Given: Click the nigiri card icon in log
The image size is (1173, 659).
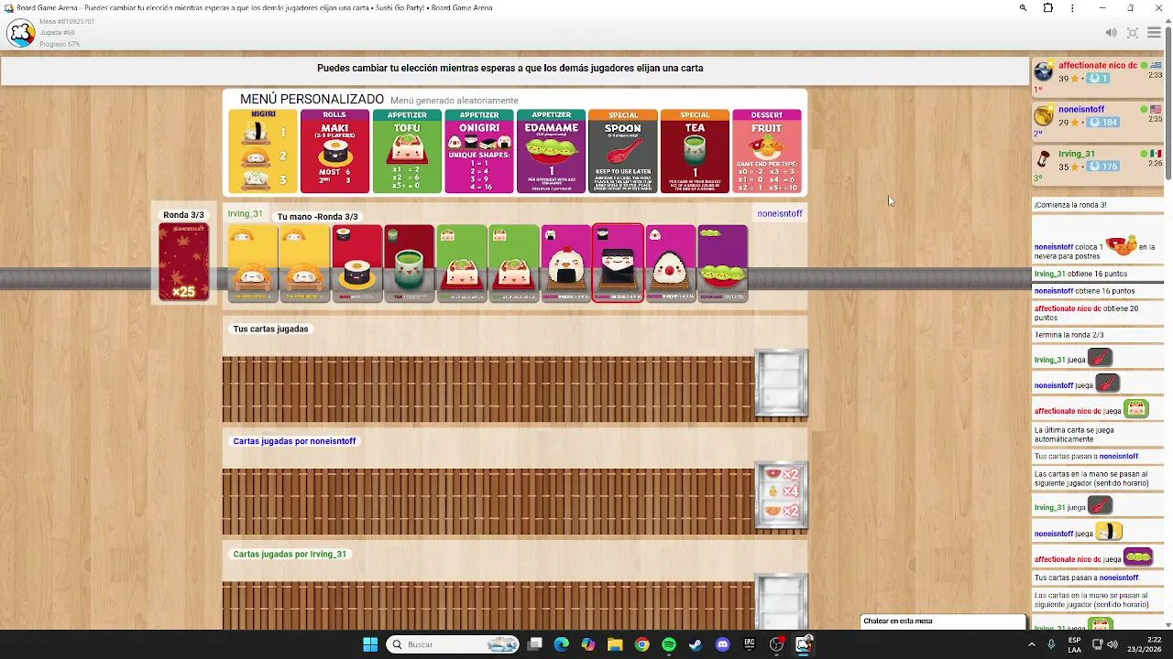Looking at the screenshot, I should (1109, 532).
